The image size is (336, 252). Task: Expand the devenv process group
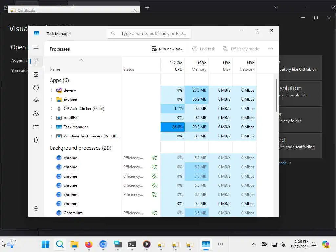pyautogui.click(x=52, y=90)
